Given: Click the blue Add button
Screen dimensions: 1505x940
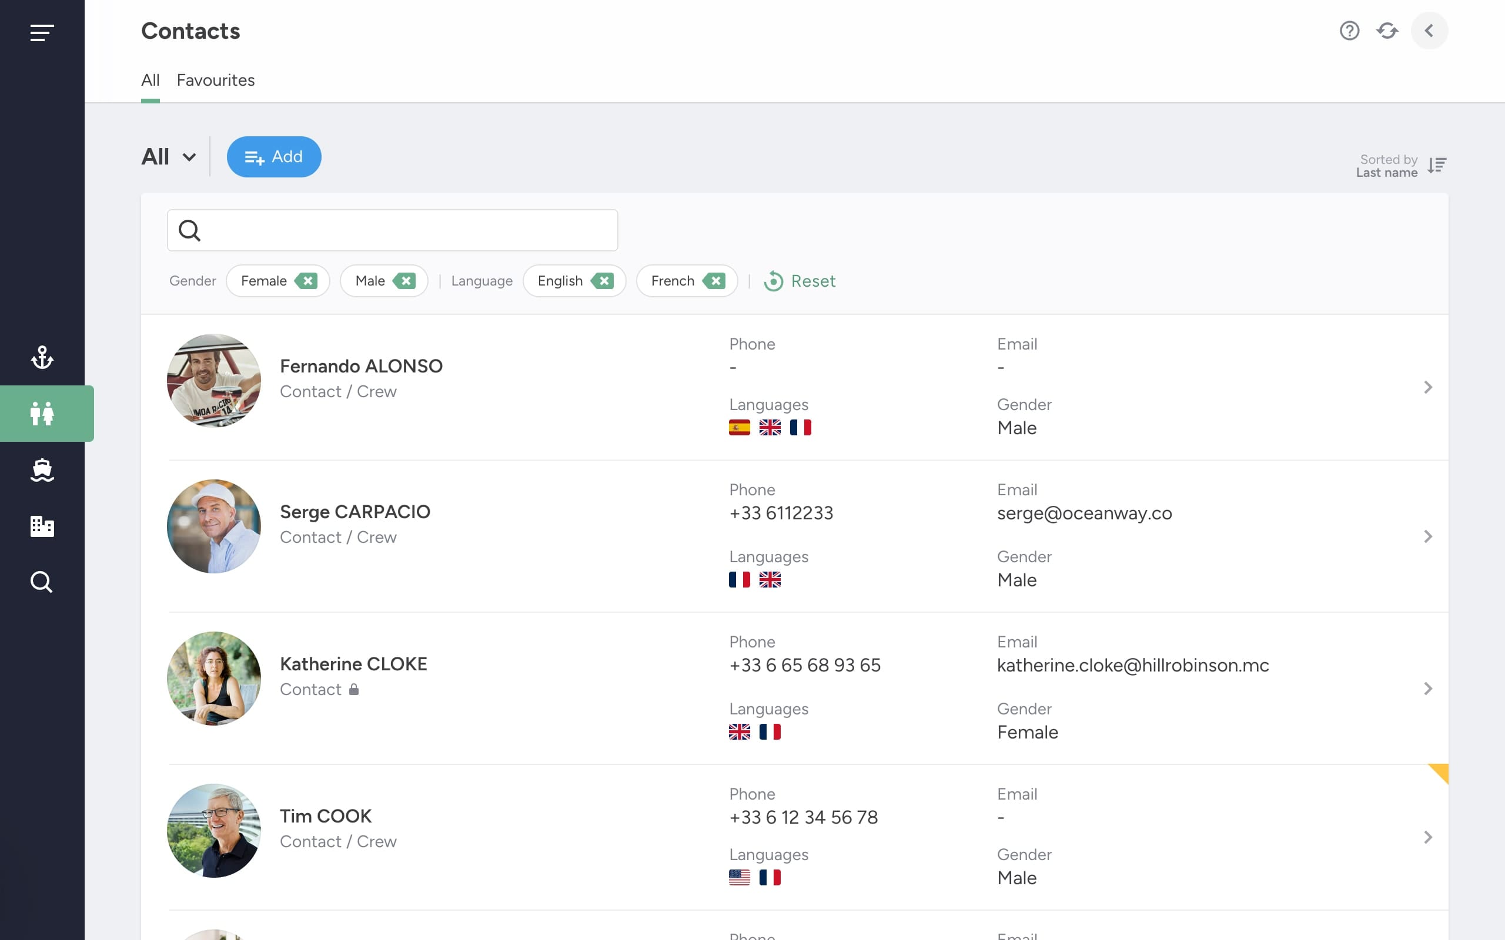Looking at the screenshot, I should coord(273,157).
